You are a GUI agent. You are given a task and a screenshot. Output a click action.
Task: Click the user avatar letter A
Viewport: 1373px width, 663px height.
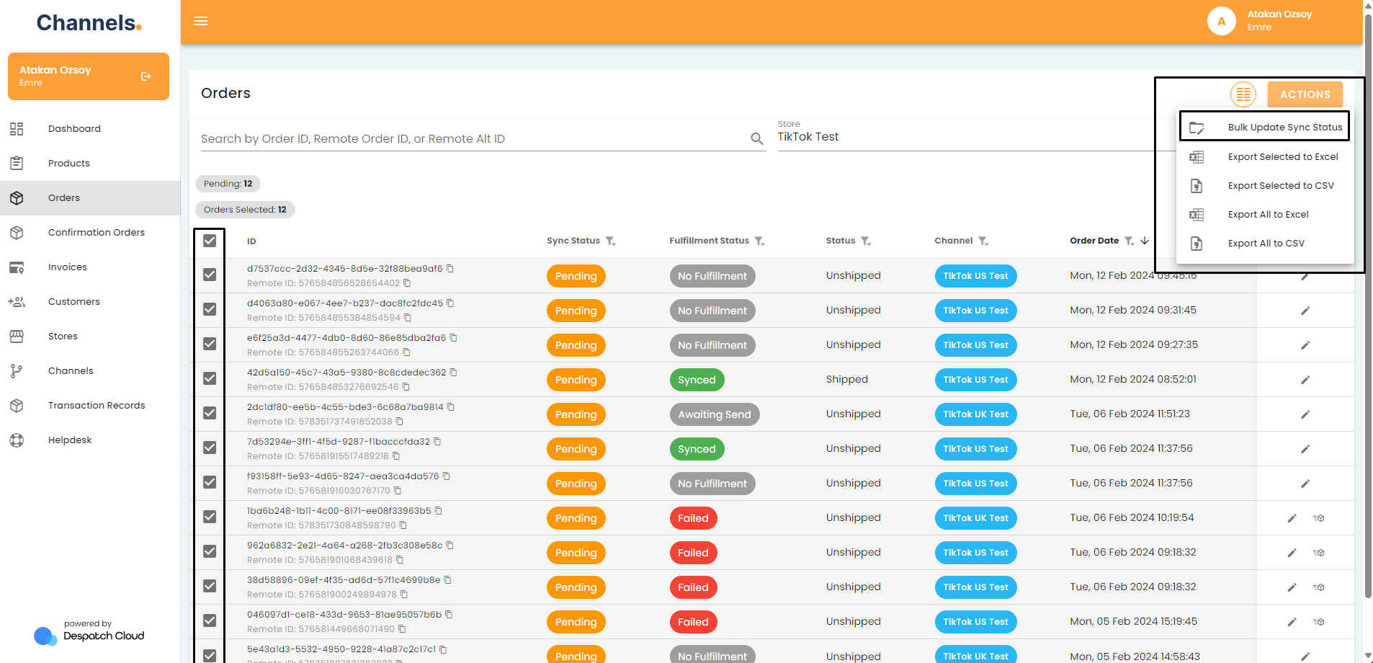pos(1222,21)
